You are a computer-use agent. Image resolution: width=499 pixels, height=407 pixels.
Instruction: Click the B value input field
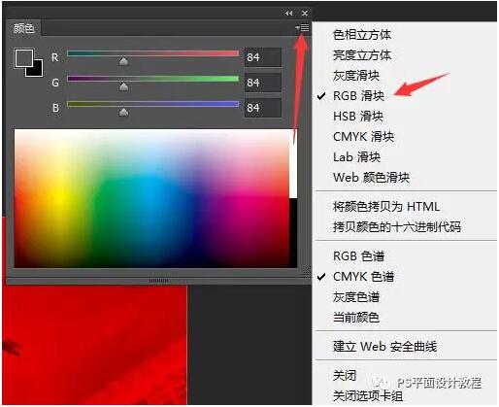263,108
